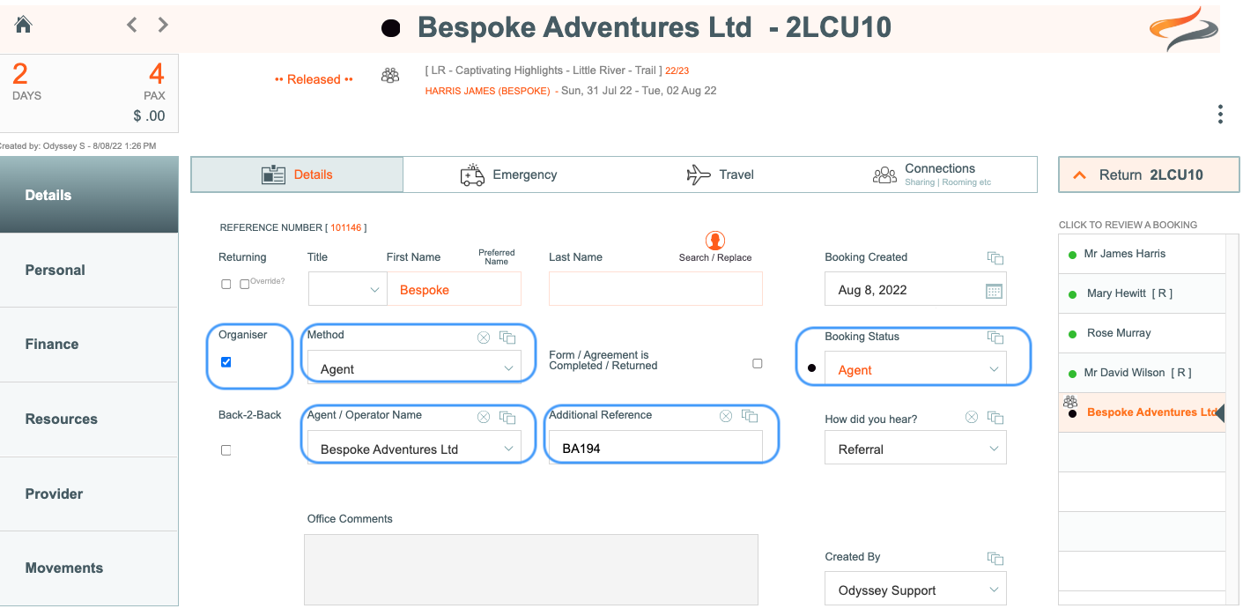Review booking for Mary Hewitt
The height and width of the screenshot is (616, 1243).
[x=1143, y=293]
